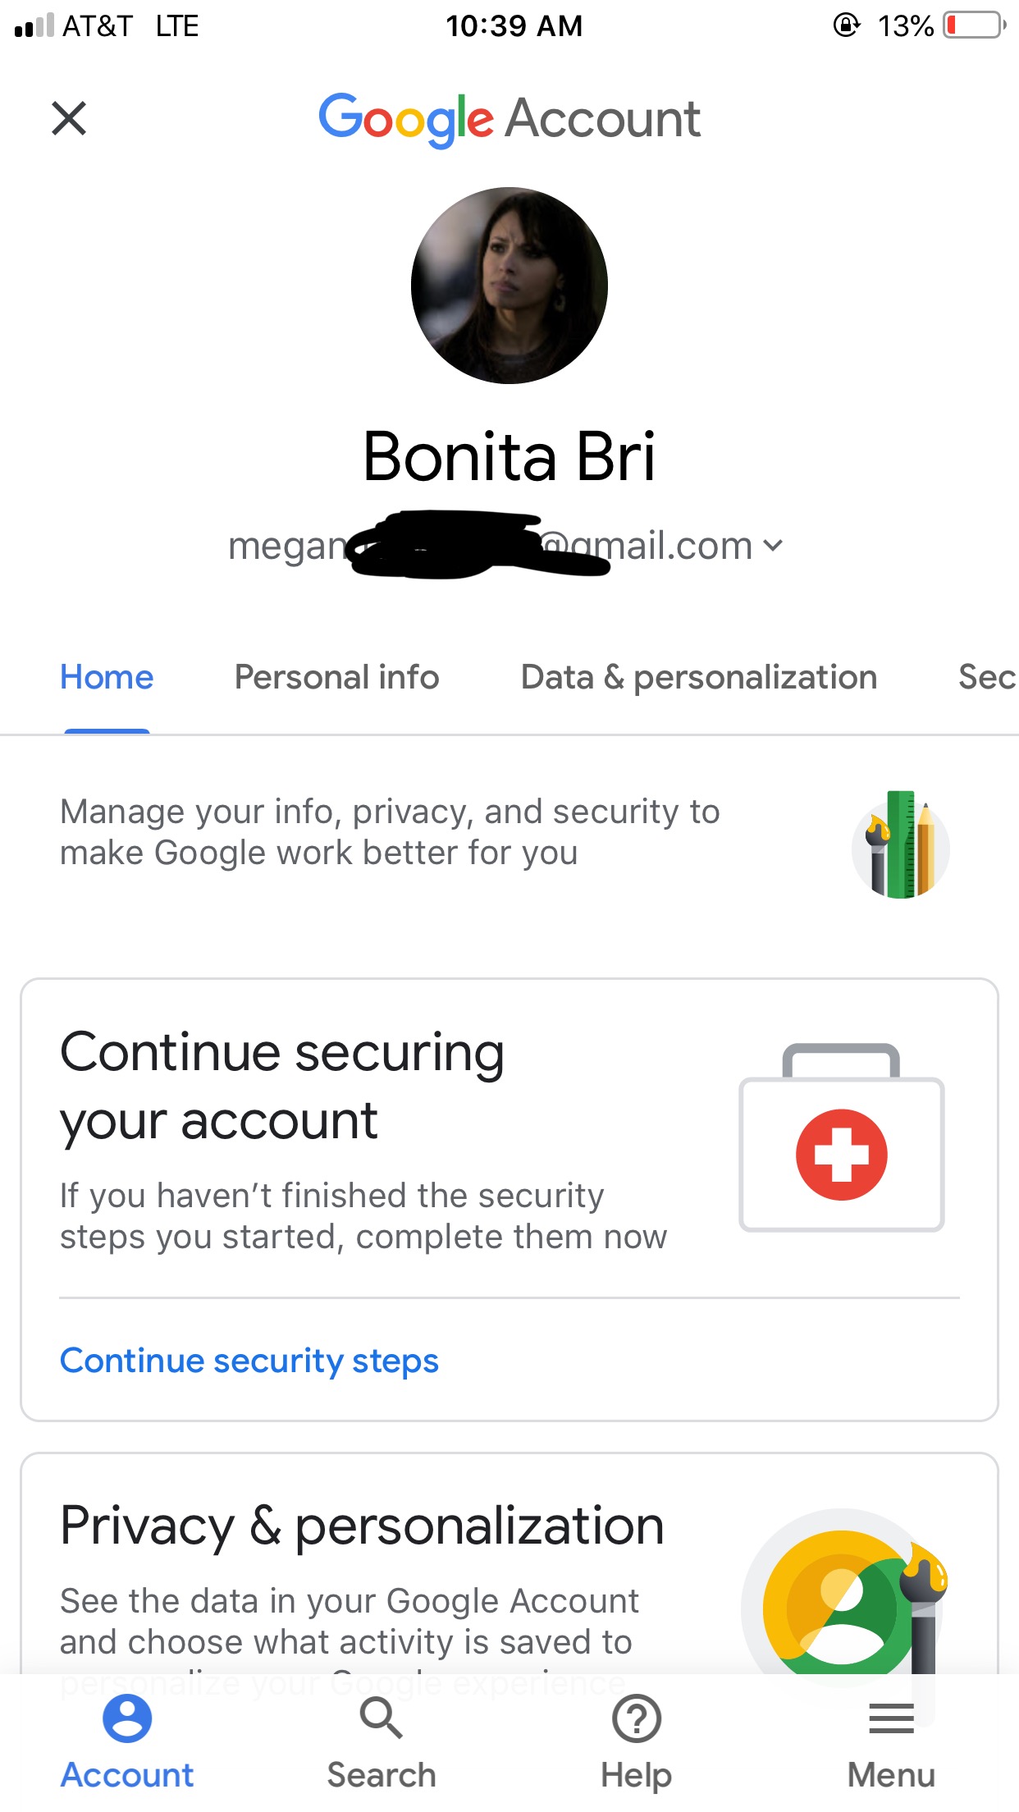The width and height of the screenshot is (1019, 1812).
Task: Open Help question mark icon
Action: point(637,1718)
